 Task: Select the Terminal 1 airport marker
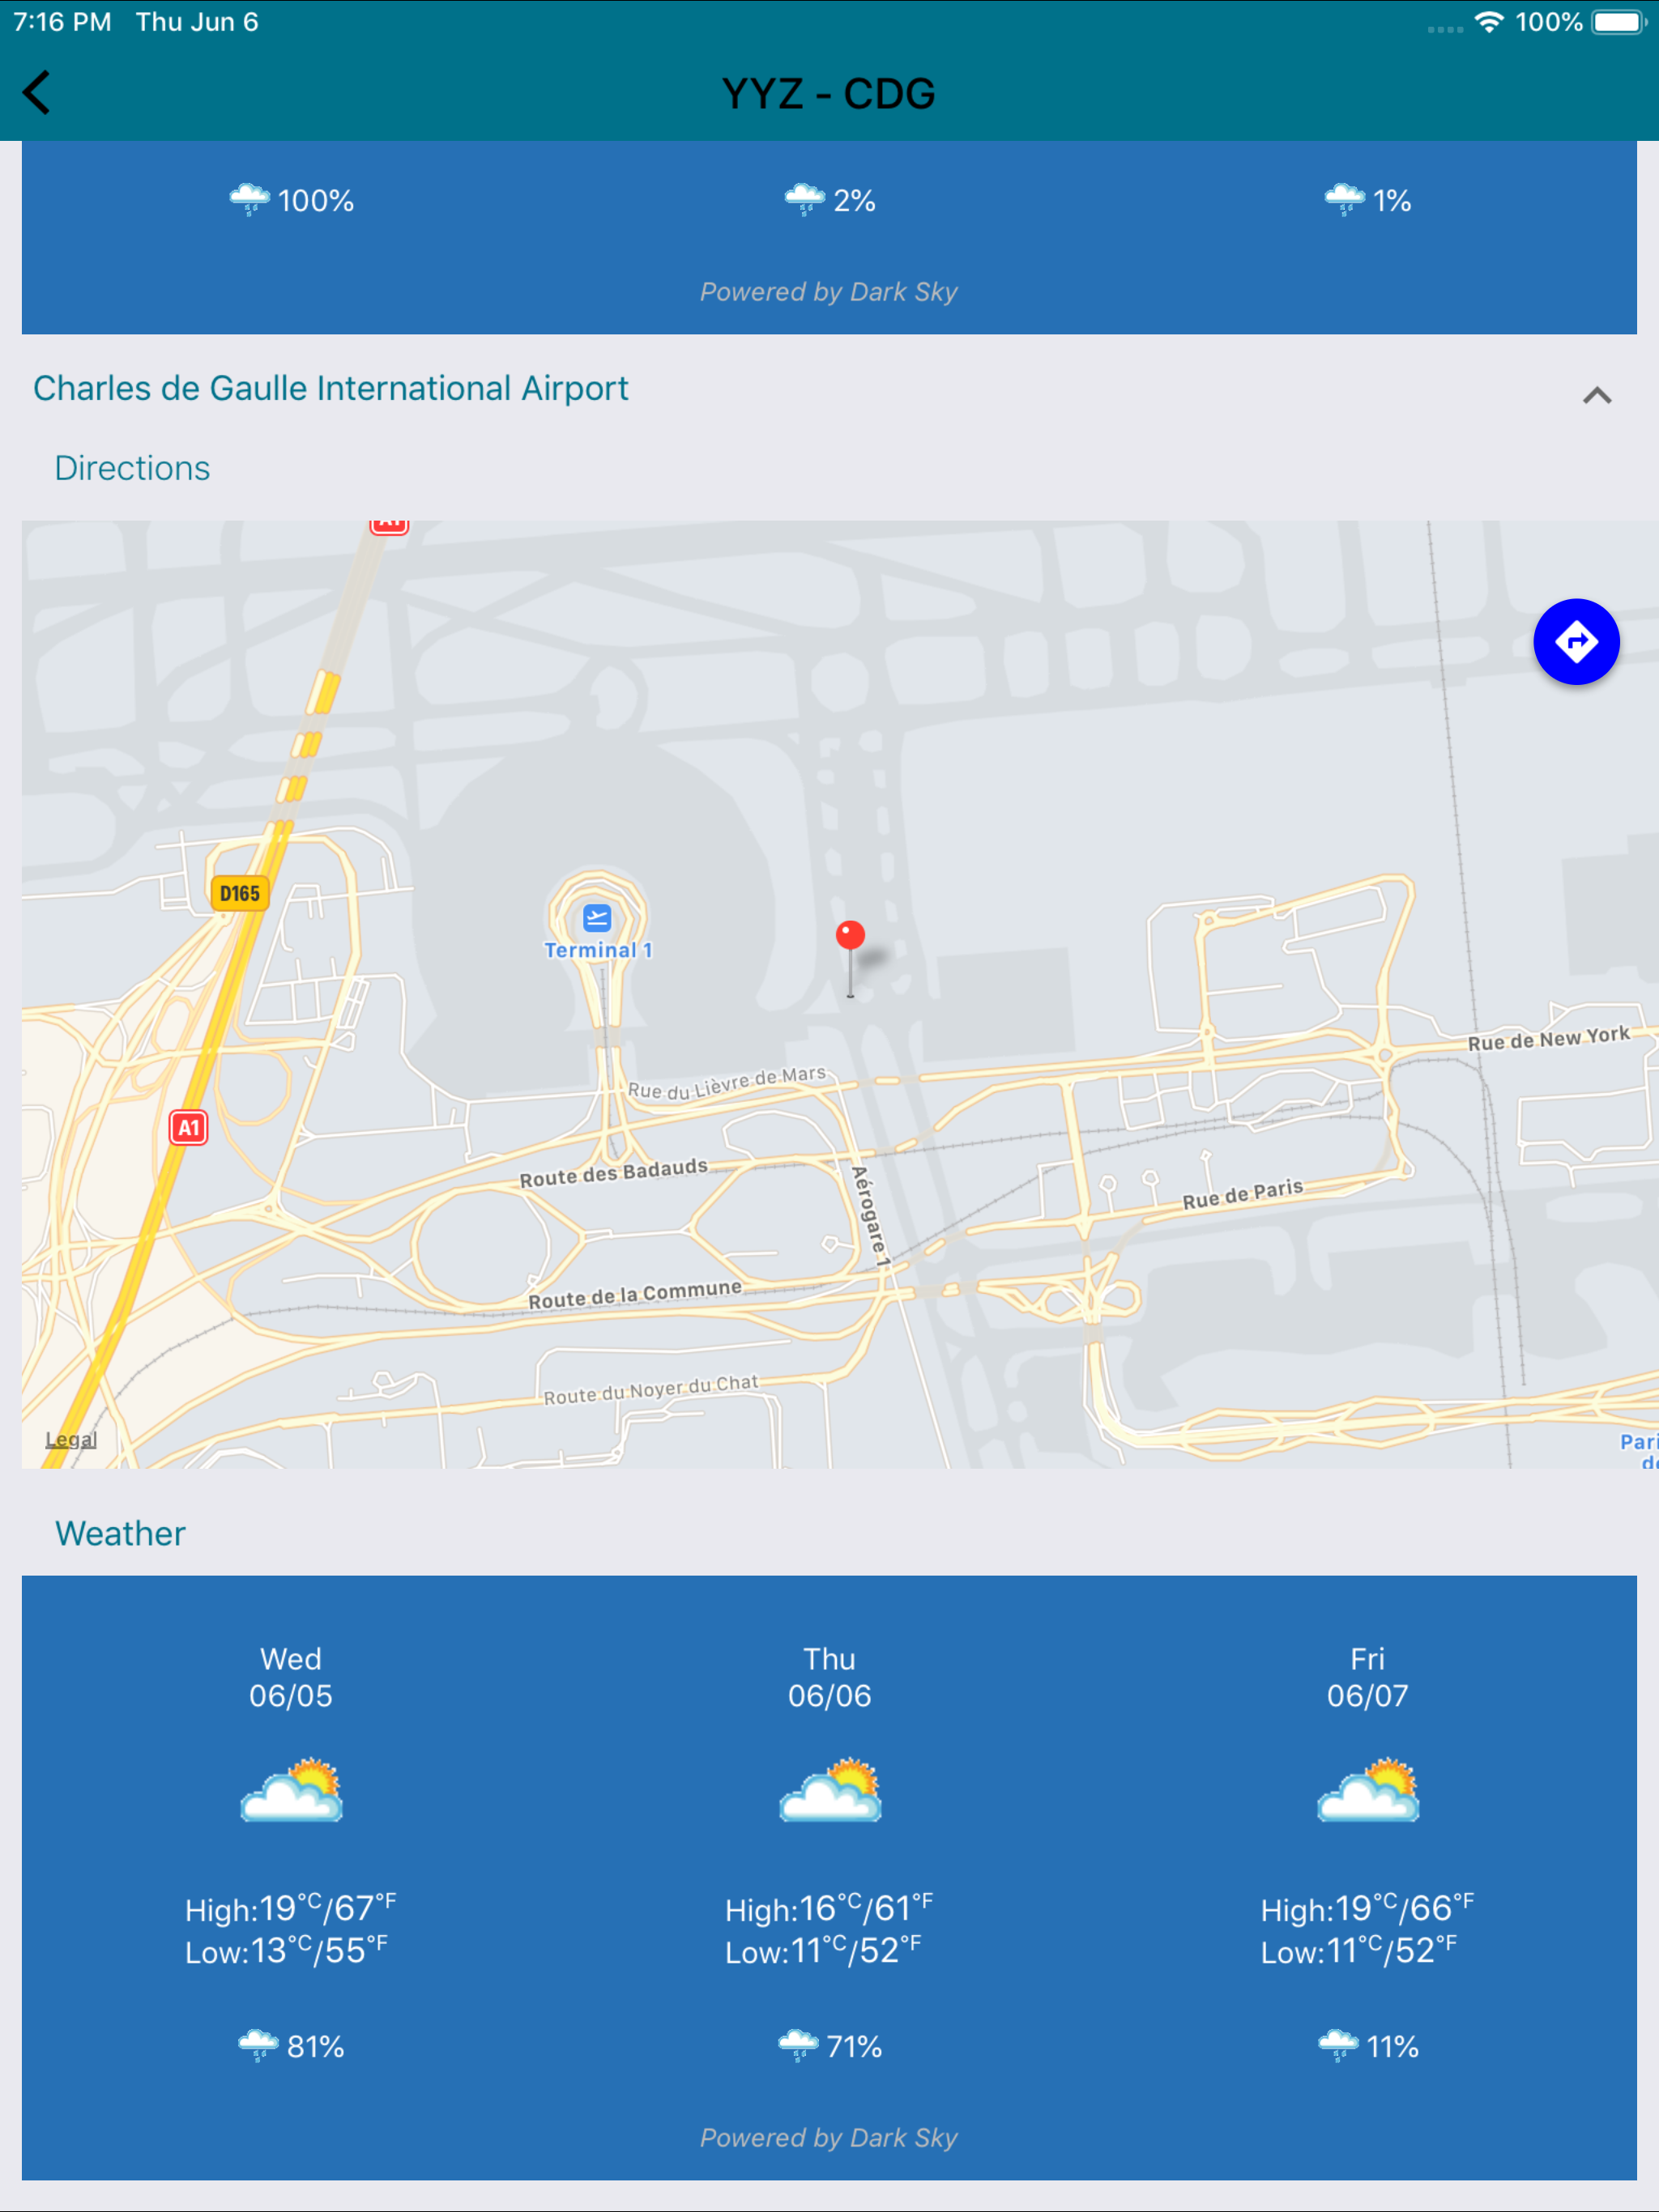point(597,931)
